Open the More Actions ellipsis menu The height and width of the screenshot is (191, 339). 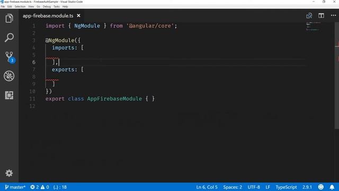point(333,15)
